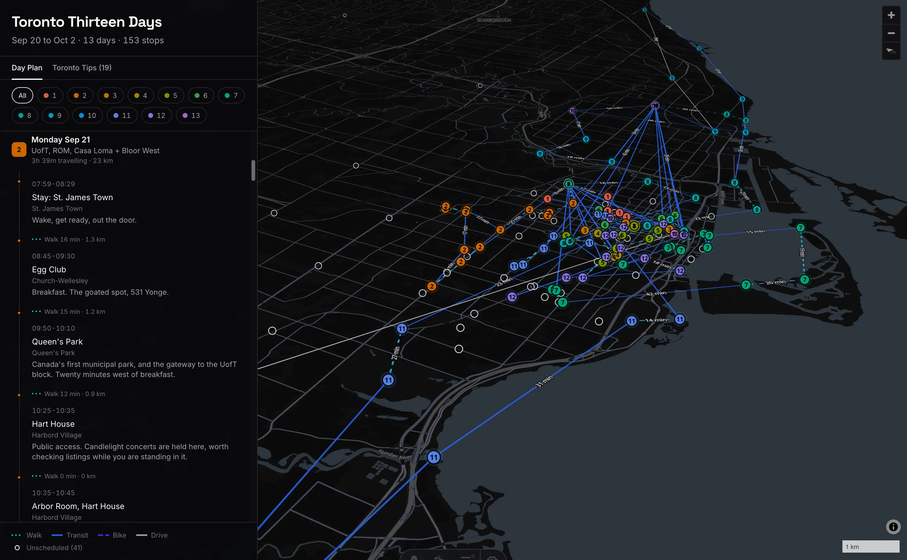Zoom out of the map
Screen dimensions: 907x560
click(891, 33)
